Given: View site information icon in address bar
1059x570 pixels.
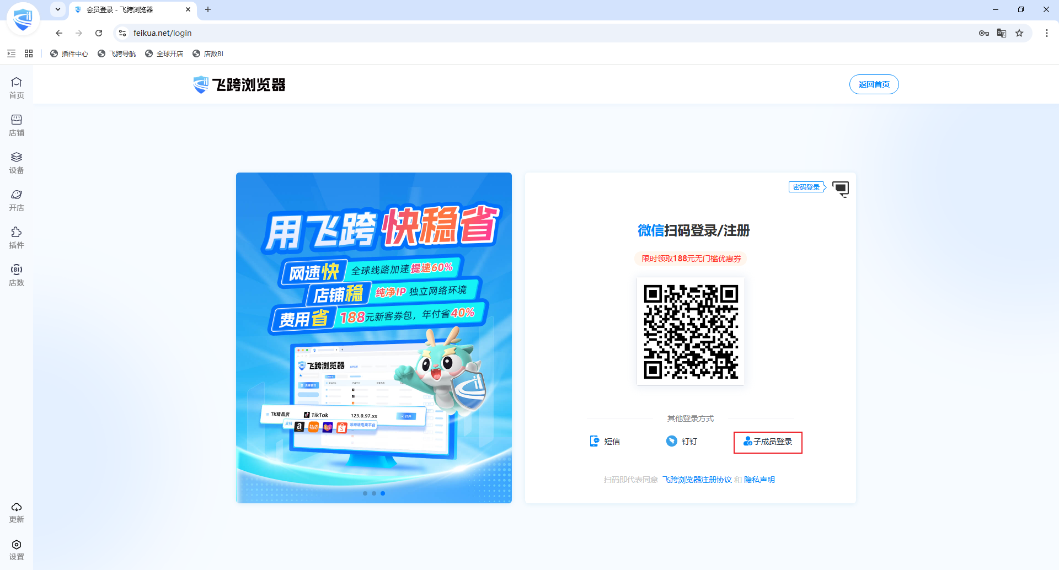Looking at the screenshot, I should [x=122, y=33].
